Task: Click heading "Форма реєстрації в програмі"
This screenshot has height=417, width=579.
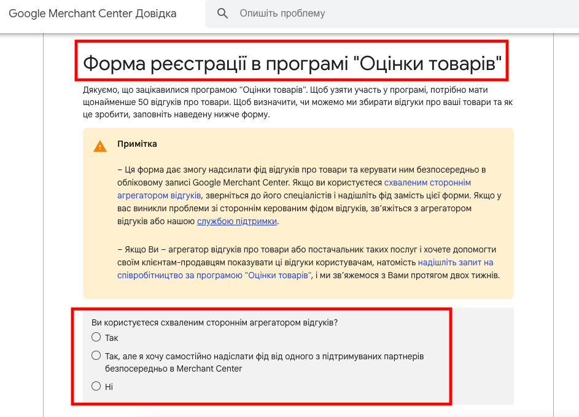Action: pyautogui.click(x=292, y=63)
